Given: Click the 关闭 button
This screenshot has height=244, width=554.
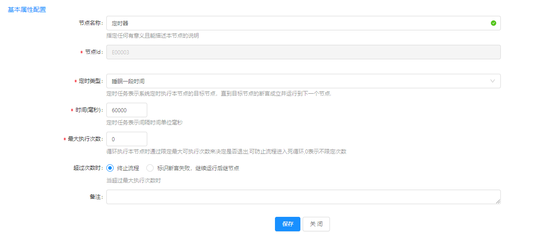Looking at the screenshot, I should click(316, 224).
